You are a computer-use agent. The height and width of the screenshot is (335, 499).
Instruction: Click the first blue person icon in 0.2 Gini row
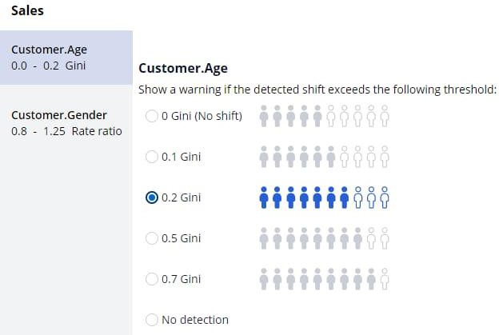(x=265, y=197)
